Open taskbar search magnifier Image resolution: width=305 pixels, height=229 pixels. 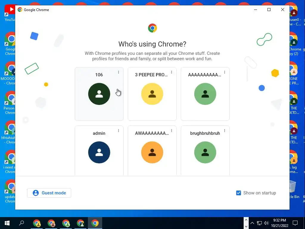pyautogui.click(x=21, y=223)
